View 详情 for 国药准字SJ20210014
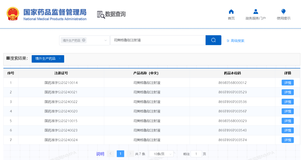This screenshot has width=301, height=160. [x=287, y=83]
